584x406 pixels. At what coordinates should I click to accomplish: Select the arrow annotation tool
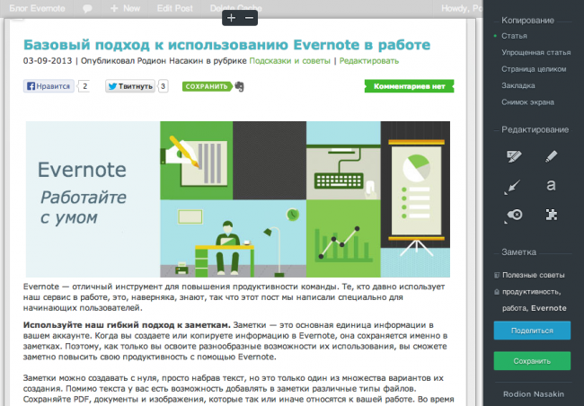coord(512,186)
